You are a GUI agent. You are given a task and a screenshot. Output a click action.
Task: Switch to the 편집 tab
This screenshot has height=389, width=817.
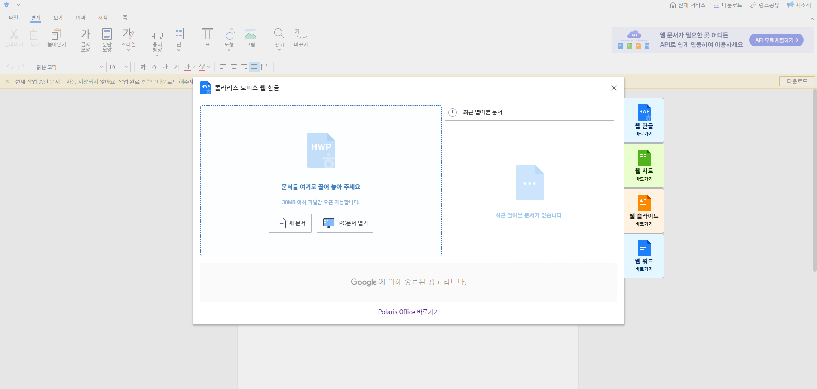36,18
